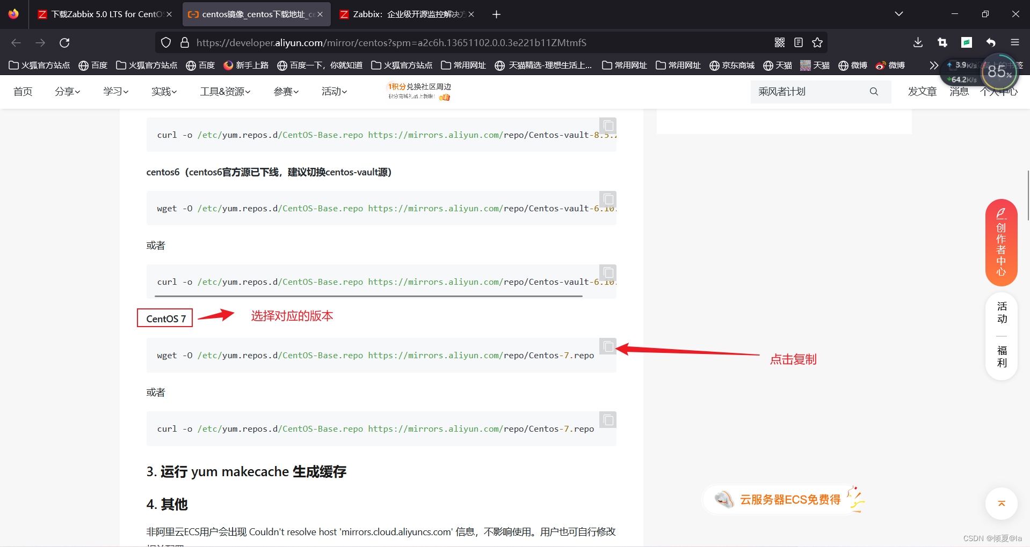The height and width of the screenshot is (547, 1030).
Task: Click the 福利 floating side button
Action: tap(1002, 357)
